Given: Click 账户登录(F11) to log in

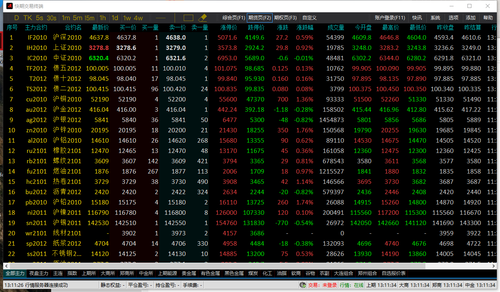Looking at the screenshot, I should pos(390,18).
